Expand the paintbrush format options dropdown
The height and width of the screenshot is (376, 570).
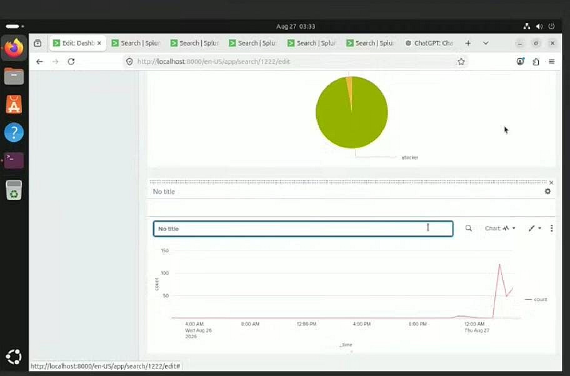click(x=535, y=228)
